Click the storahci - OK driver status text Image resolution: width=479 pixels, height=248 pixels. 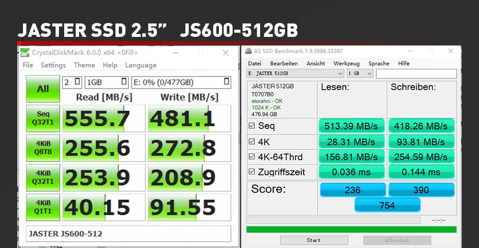pos(267,101)
